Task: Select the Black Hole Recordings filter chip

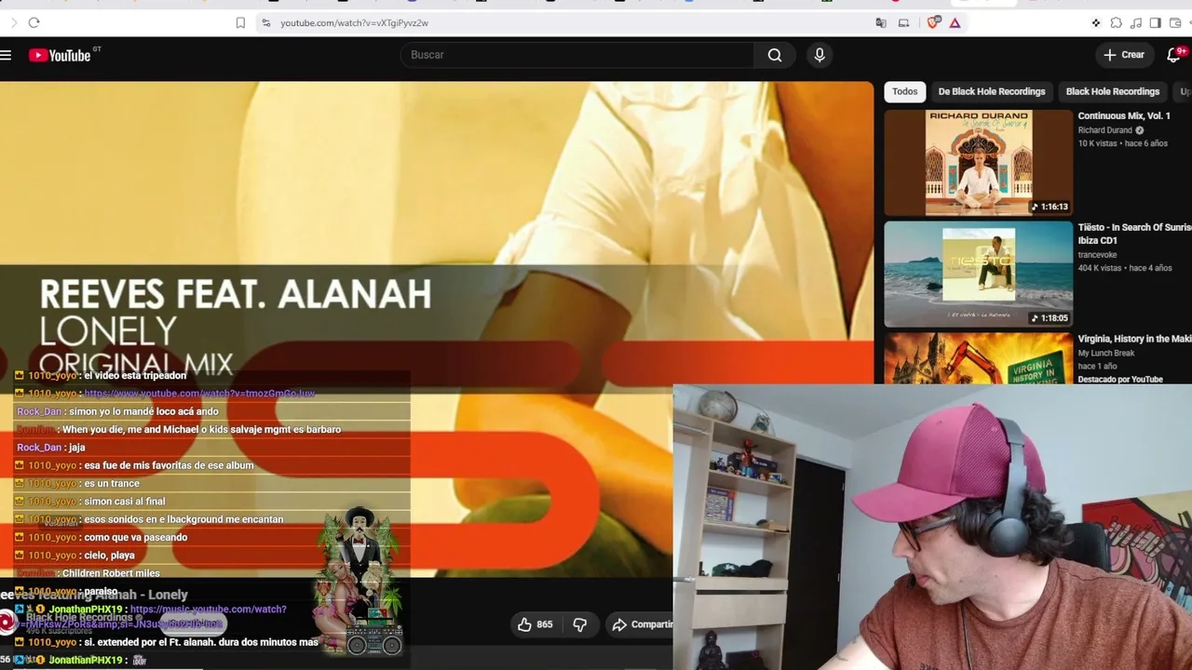Action: click(1113, 91)
